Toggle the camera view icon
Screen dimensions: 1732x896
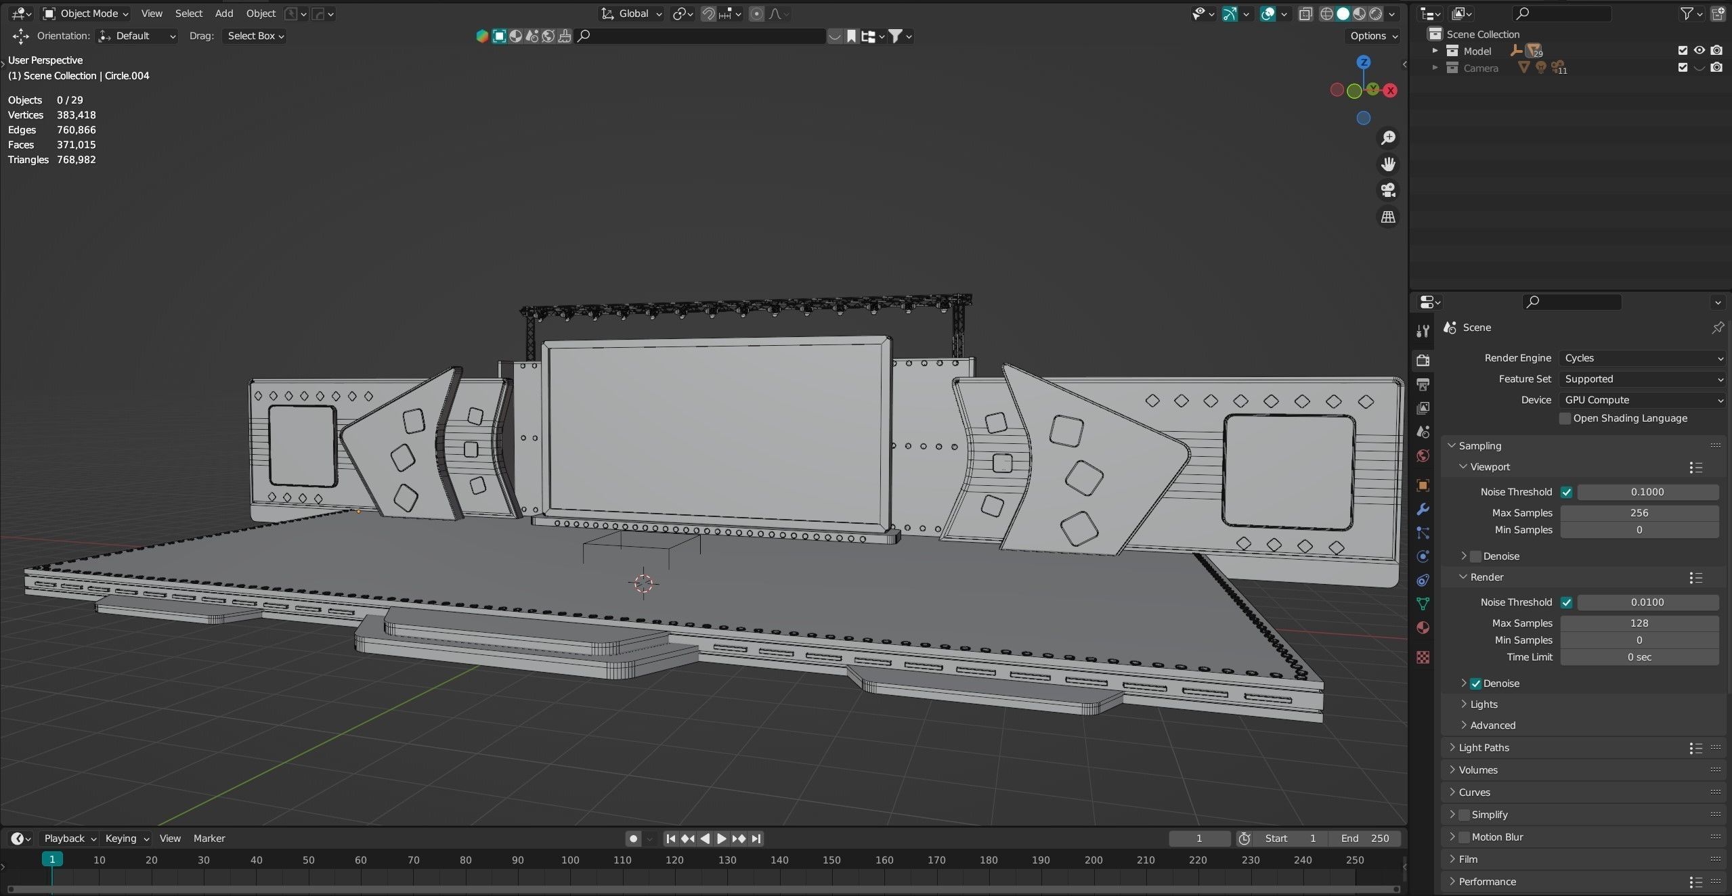coord(1388,191)
